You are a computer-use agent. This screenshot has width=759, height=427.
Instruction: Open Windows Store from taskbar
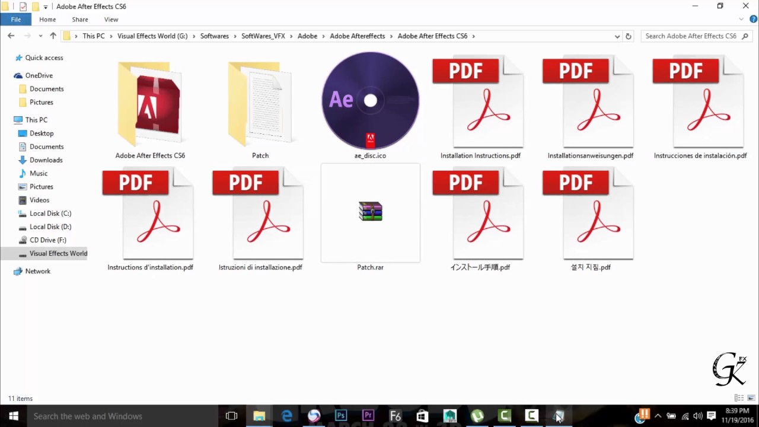pyautogui.click(x=422, y=416)
